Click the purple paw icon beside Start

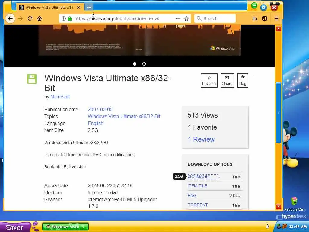(36, 227)
